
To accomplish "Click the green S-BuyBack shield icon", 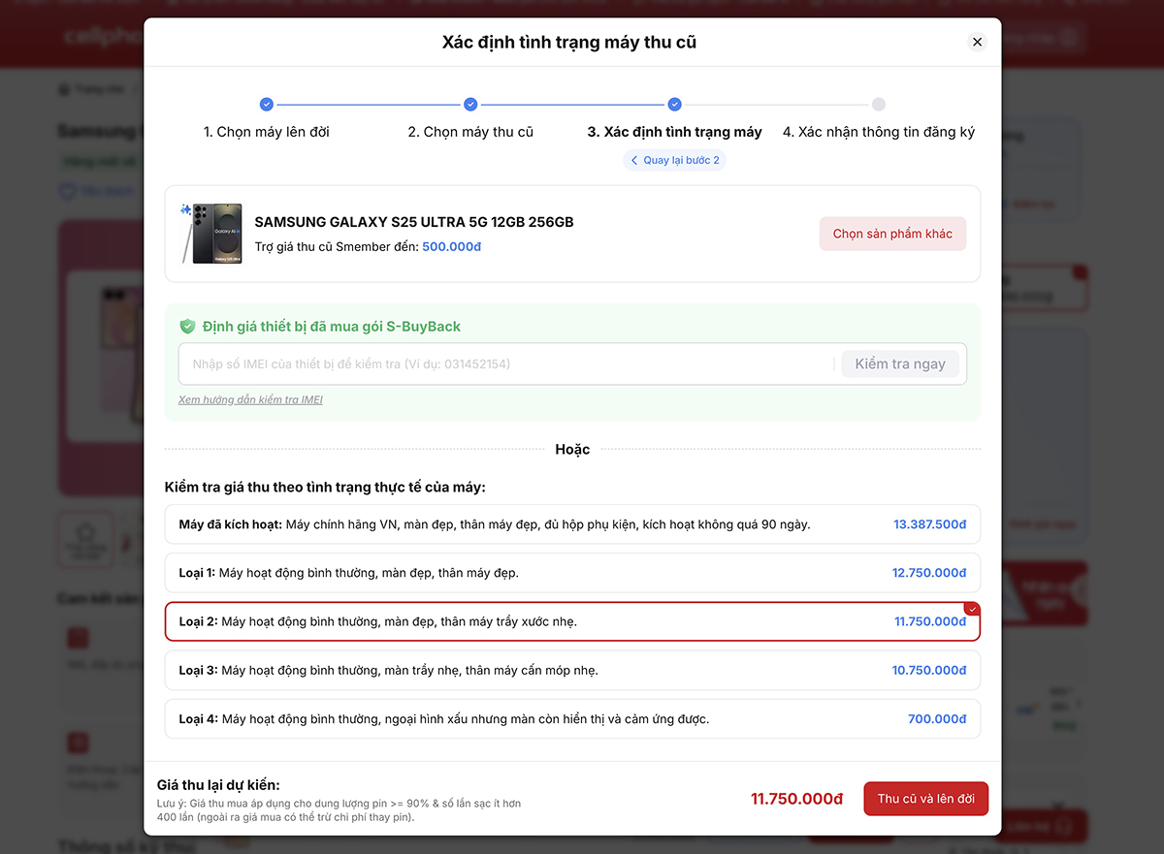I will coord(187,327).
